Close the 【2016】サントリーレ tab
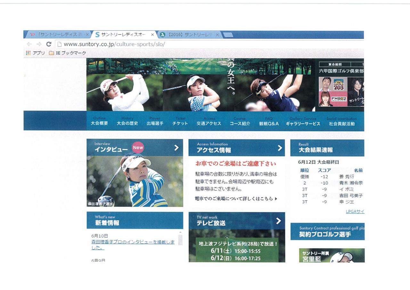 (x=217, y=35)
